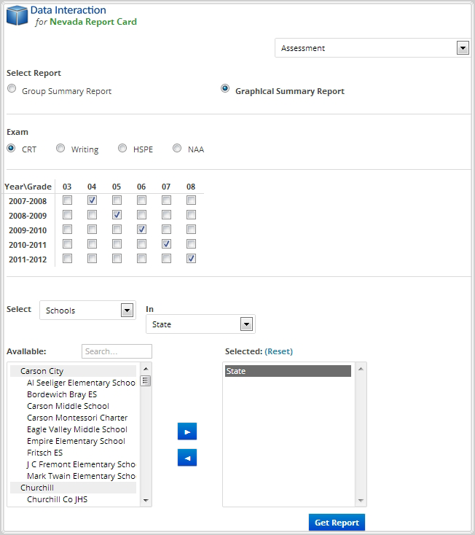Select Group Summary Report radio button
475x535 pixels.
(x=12, y=89)
